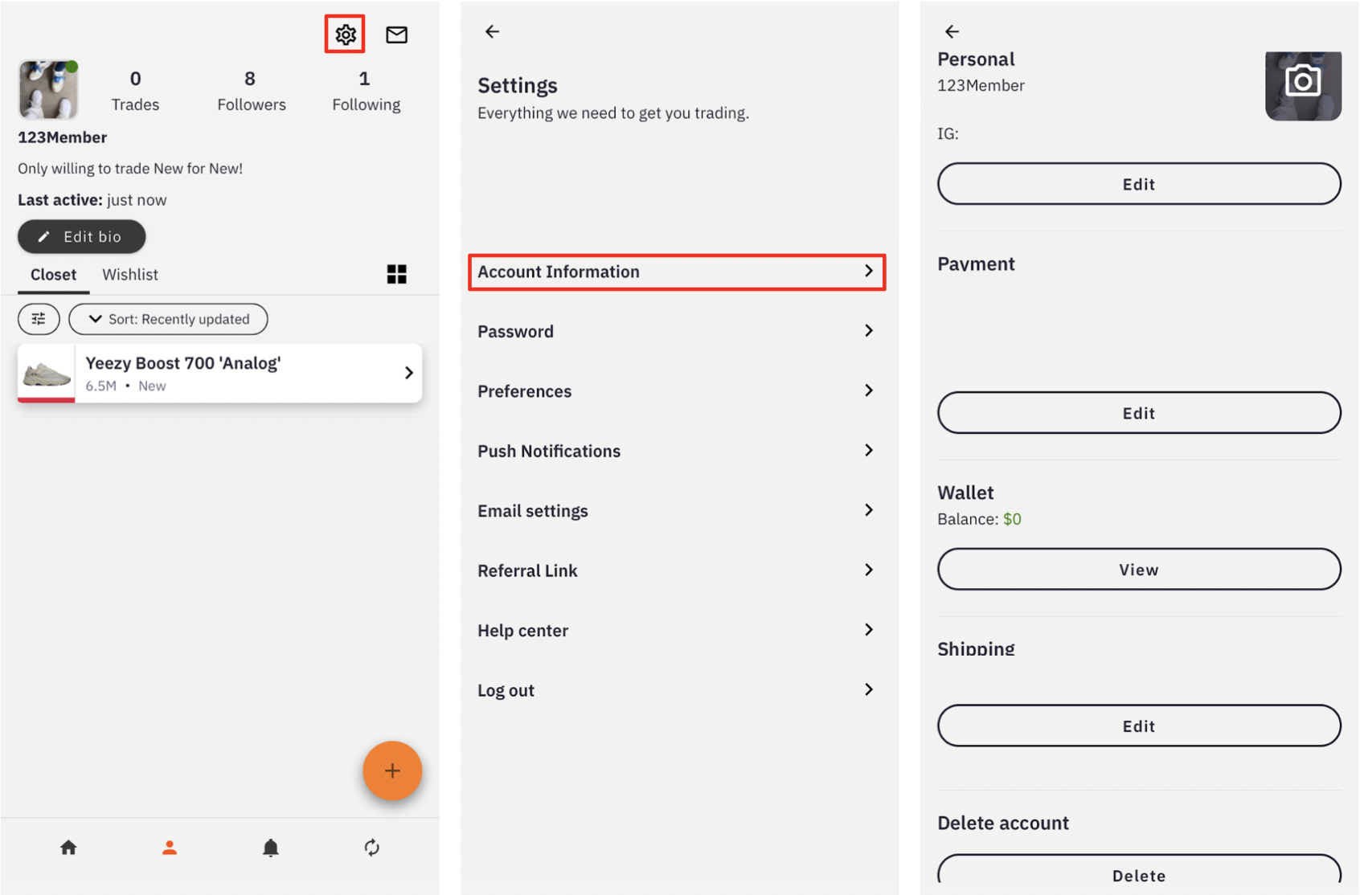The height and width of the screenshot is (895, 1360).
Task: Go to the home tab icon
Action: [68, 848]
